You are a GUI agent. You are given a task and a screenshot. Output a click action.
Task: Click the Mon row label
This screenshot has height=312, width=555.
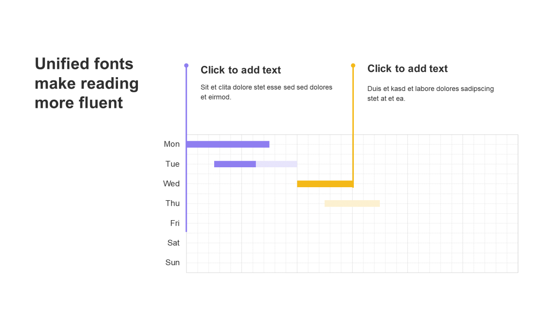[x=172, y=144]
